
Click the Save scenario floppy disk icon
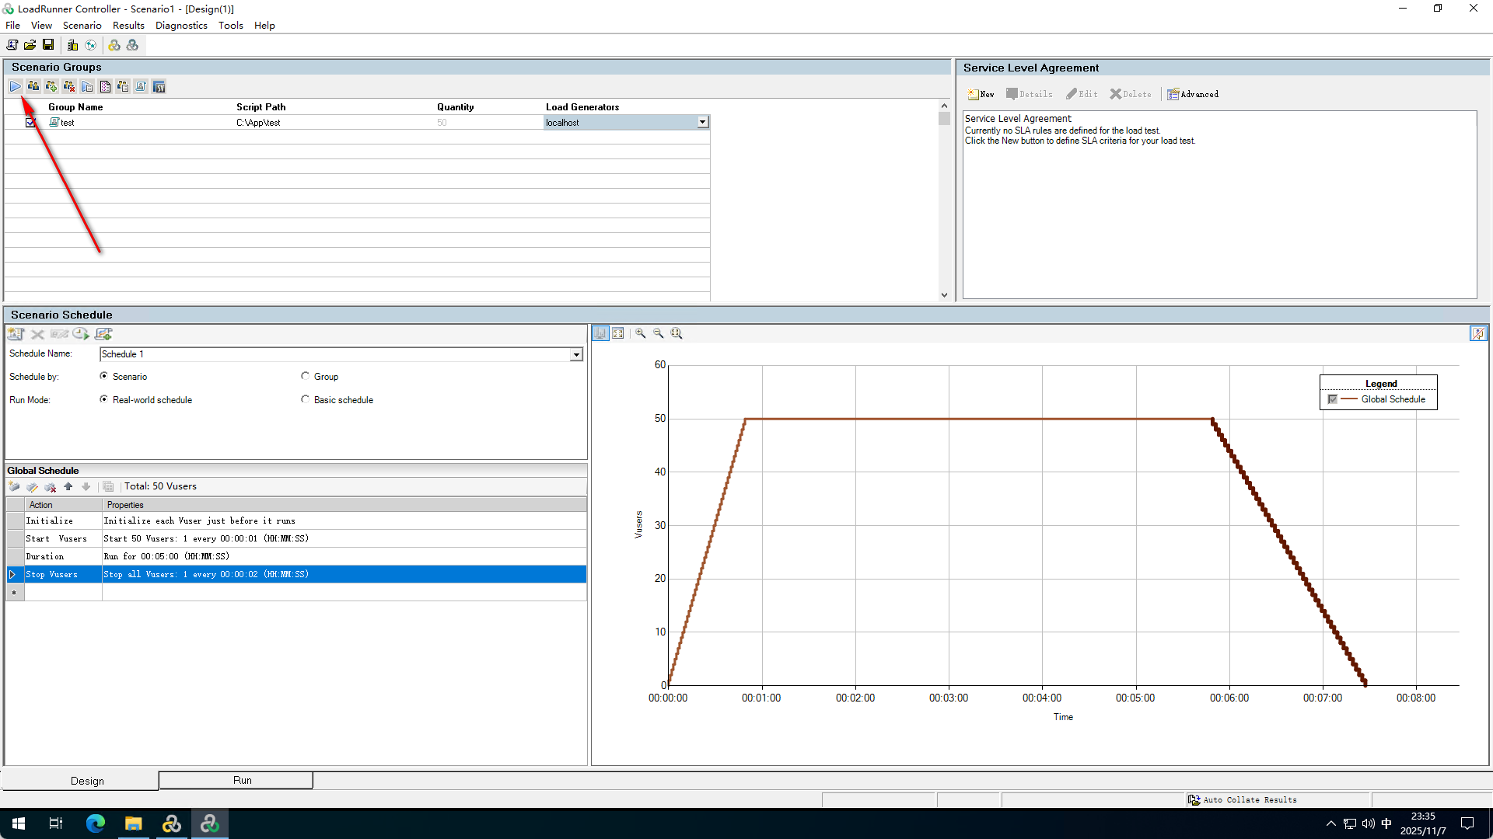point(48,45)
